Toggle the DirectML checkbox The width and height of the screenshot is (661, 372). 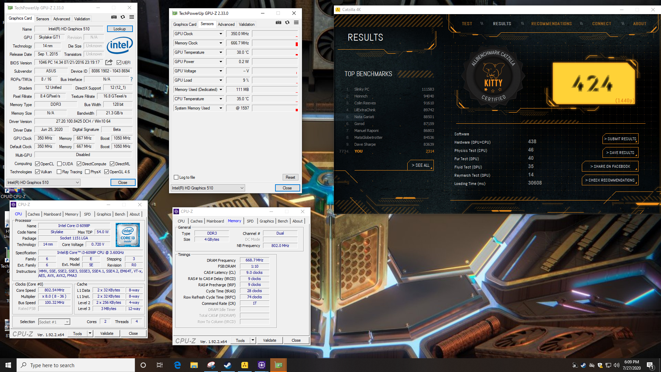[112, 164]
